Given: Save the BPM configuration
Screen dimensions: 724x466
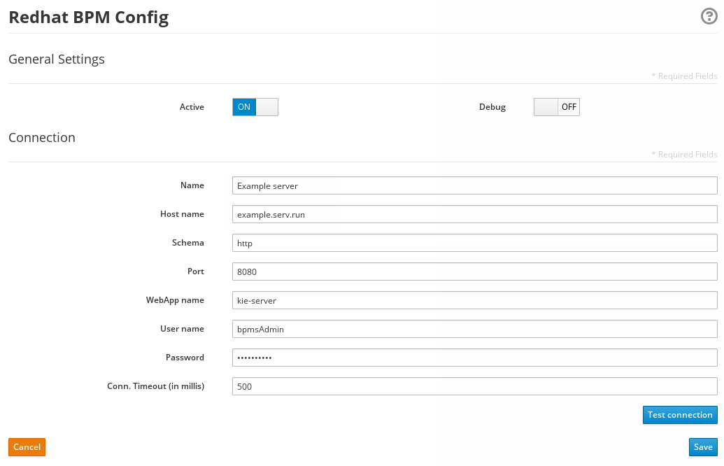Looking at the screenshot, I should tap(703, 447).
